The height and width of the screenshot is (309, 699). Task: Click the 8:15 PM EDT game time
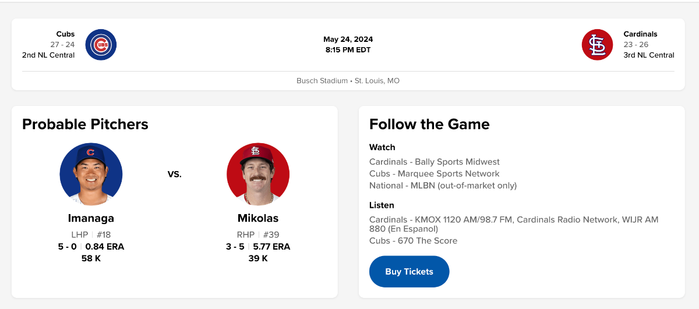(348, 50)
